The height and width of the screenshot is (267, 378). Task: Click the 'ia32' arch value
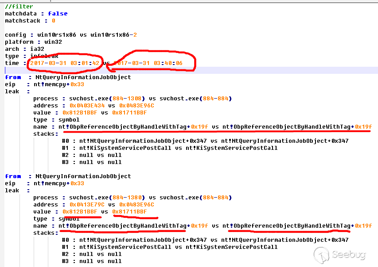coord(37,49)
